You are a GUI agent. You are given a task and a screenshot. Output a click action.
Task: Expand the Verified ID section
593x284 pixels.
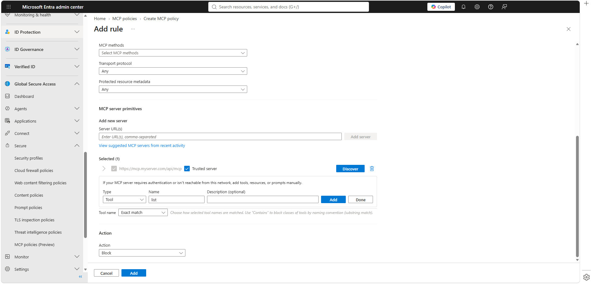point(77,66)
